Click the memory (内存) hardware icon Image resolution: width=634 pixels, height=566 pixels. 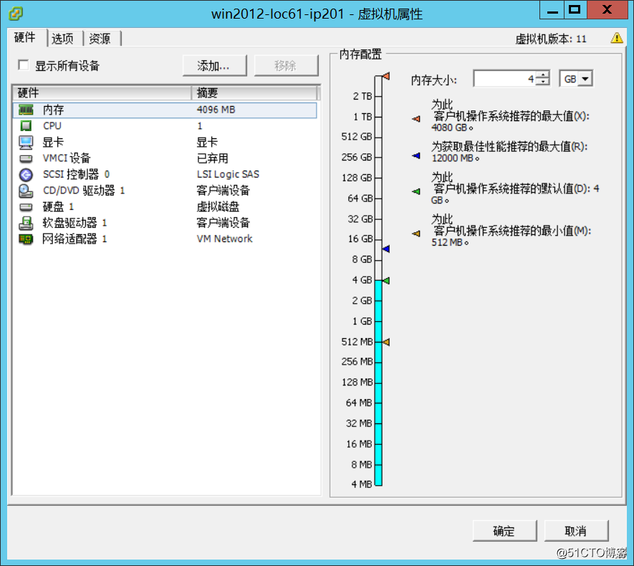(26, 110)
